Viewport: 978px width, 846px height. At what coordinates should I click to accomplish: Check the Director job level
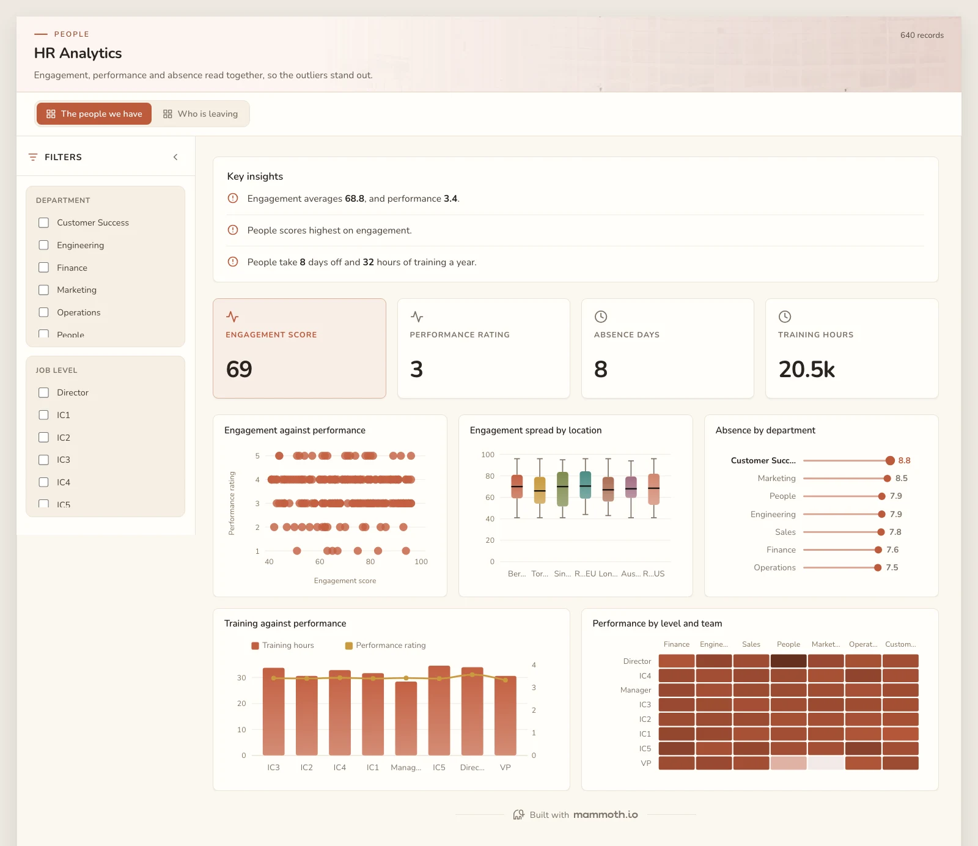coord(43,392)
